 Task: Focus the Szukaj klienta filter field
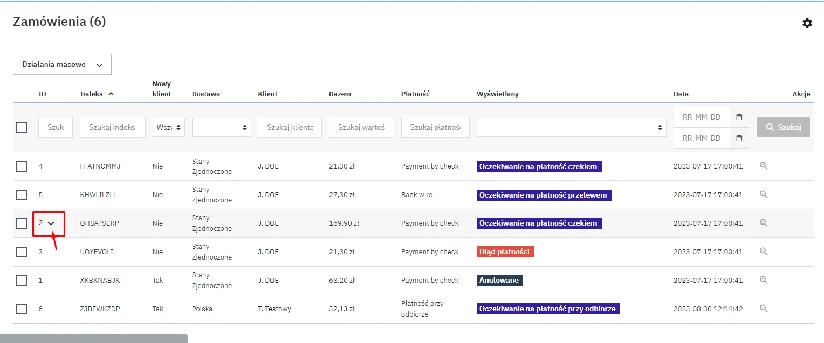click(290, 128)
